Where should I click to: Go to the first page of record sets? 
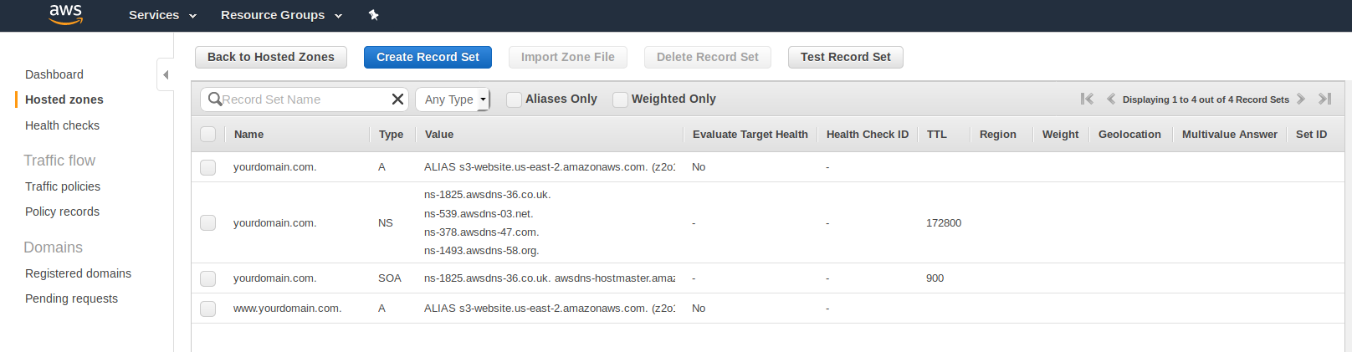1087,99
